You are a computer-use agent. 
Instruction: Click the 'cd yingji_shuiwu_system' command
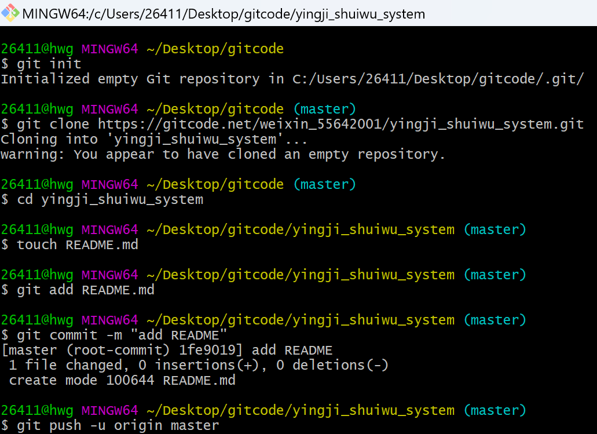click(110, 199)
